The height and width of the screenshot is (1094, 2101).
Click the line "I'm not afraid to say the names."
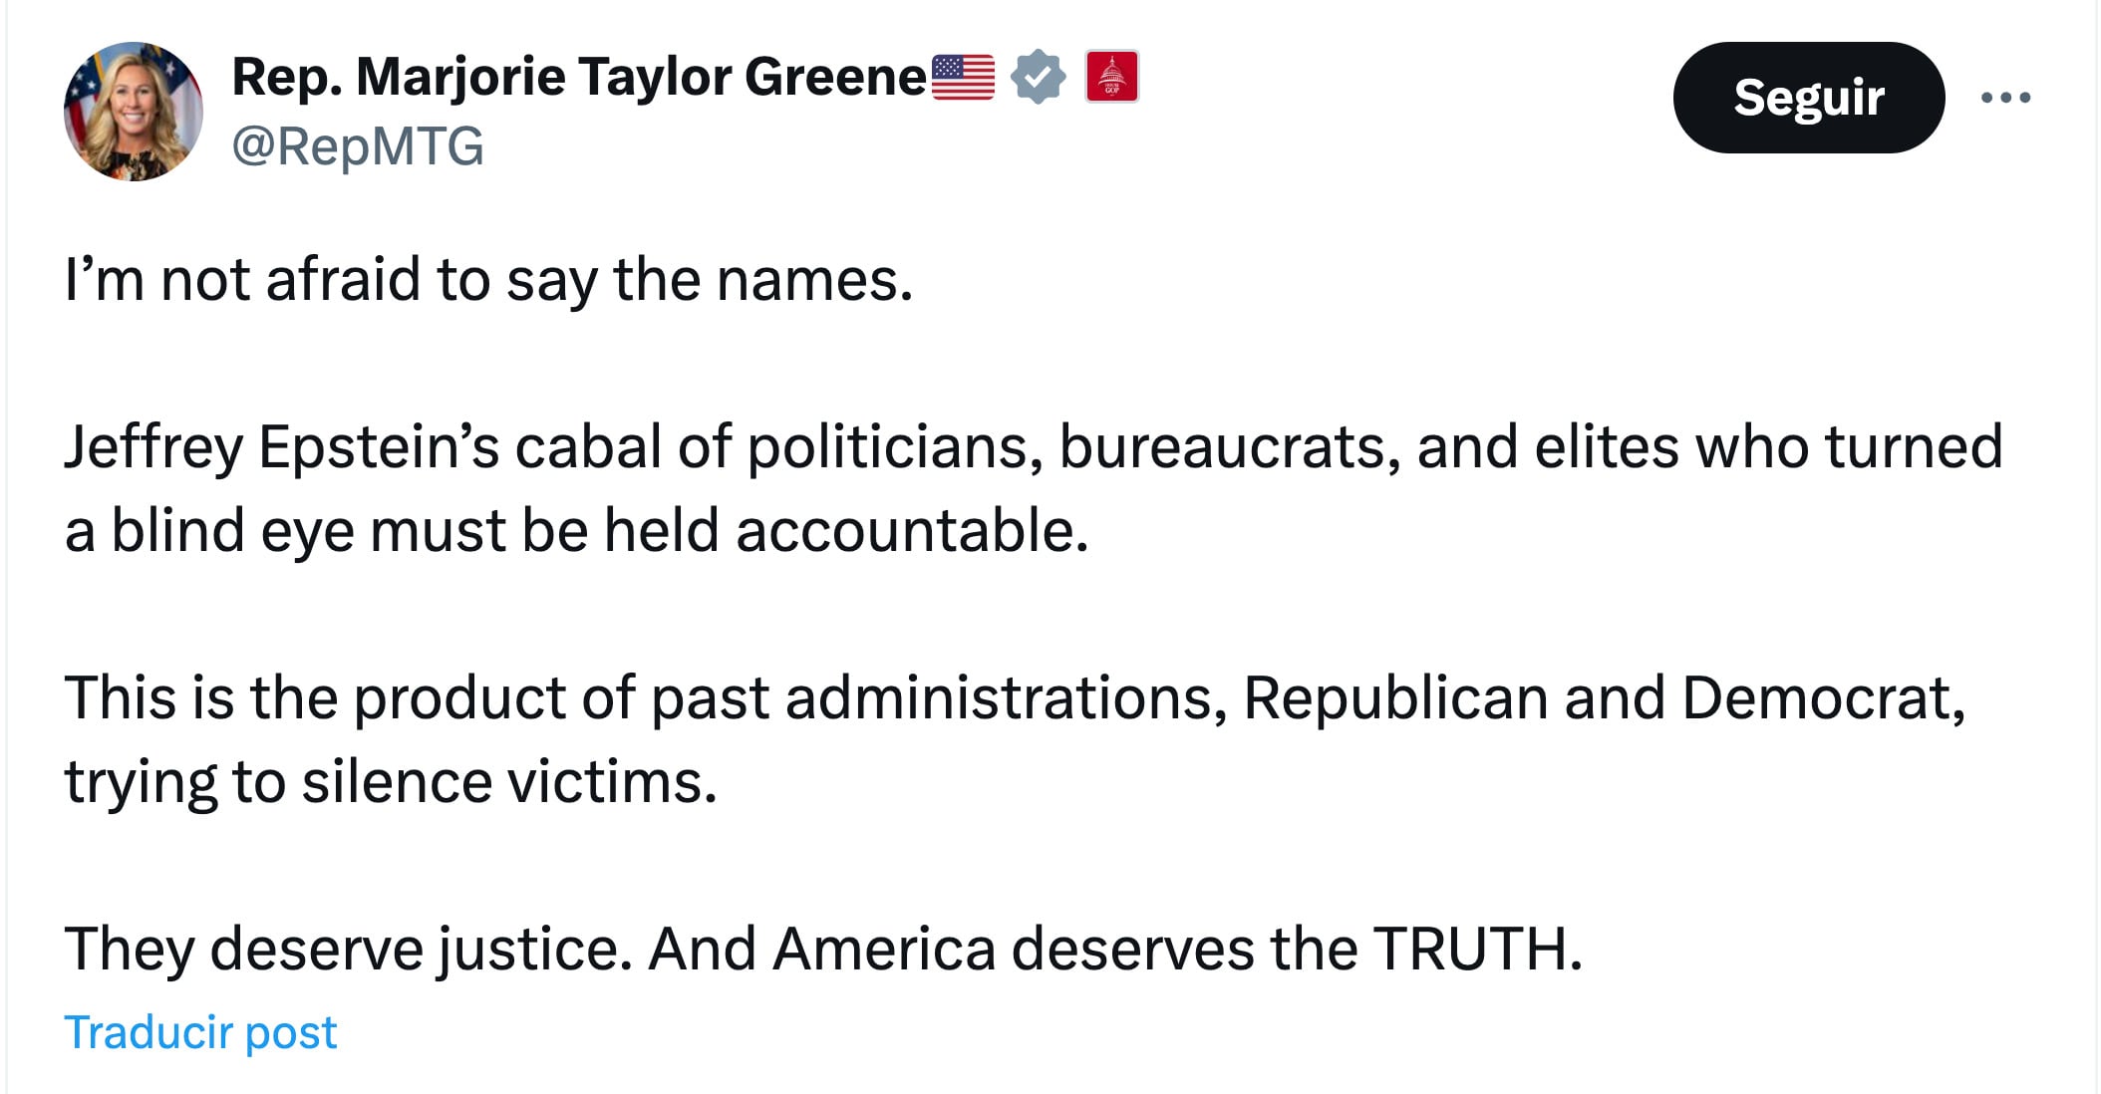[x=488, y=279]
